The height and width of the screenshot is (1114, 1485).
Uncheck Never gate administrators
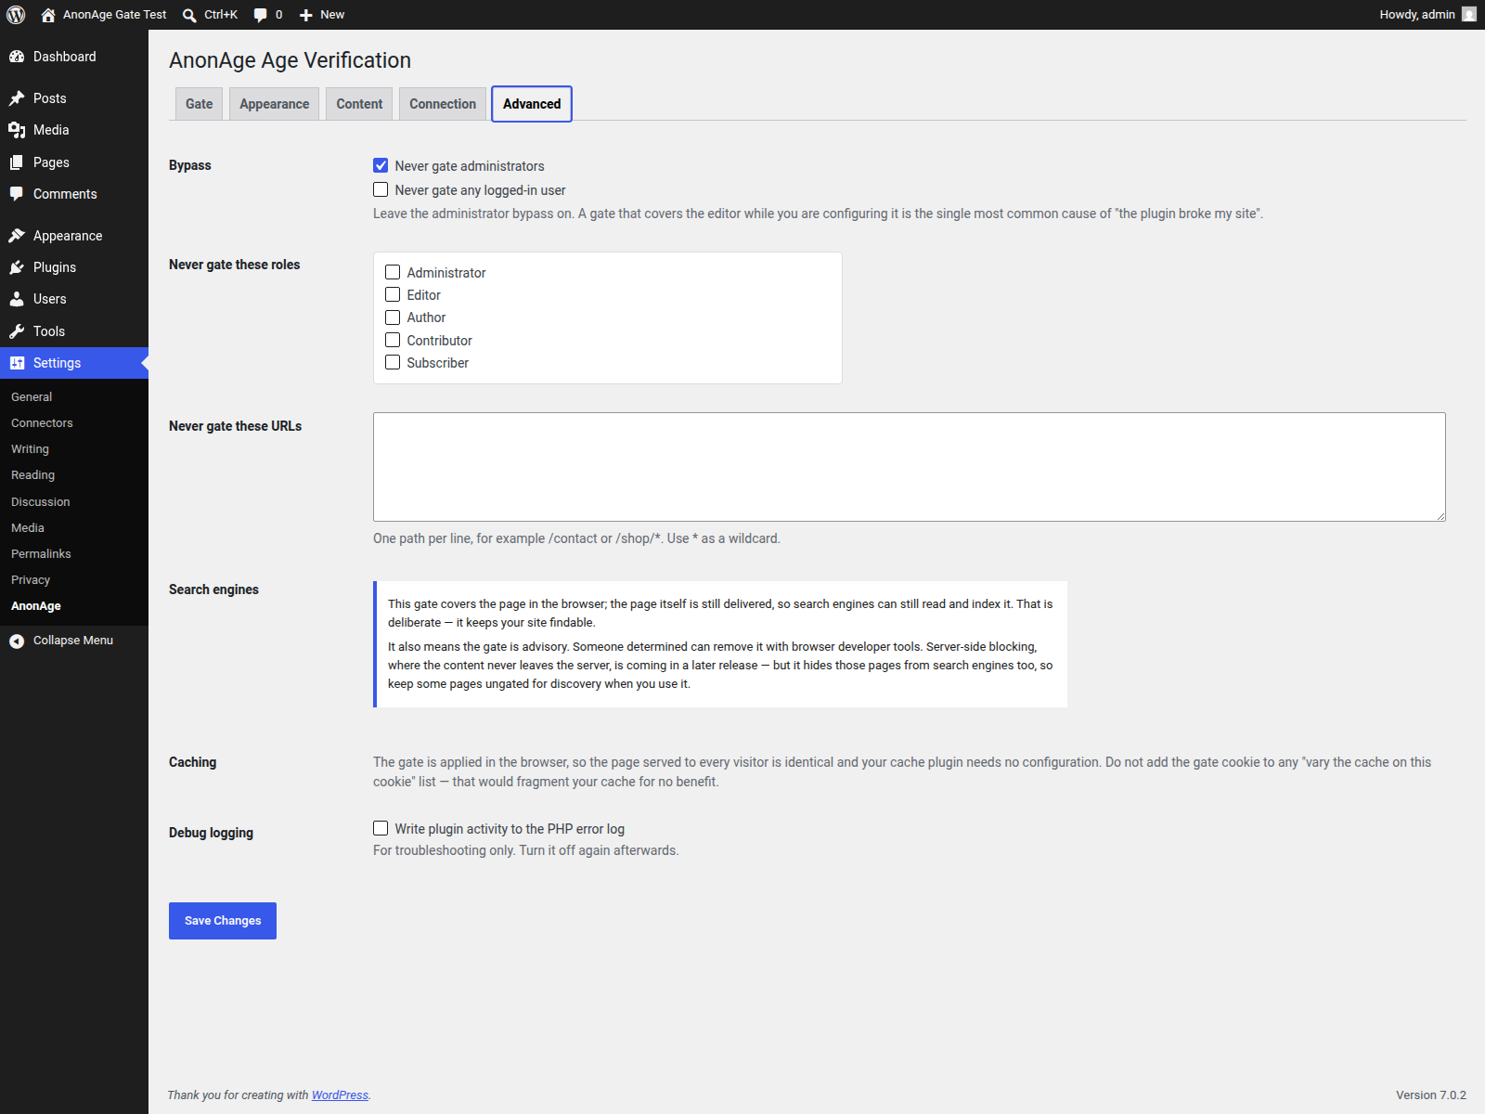381,165
